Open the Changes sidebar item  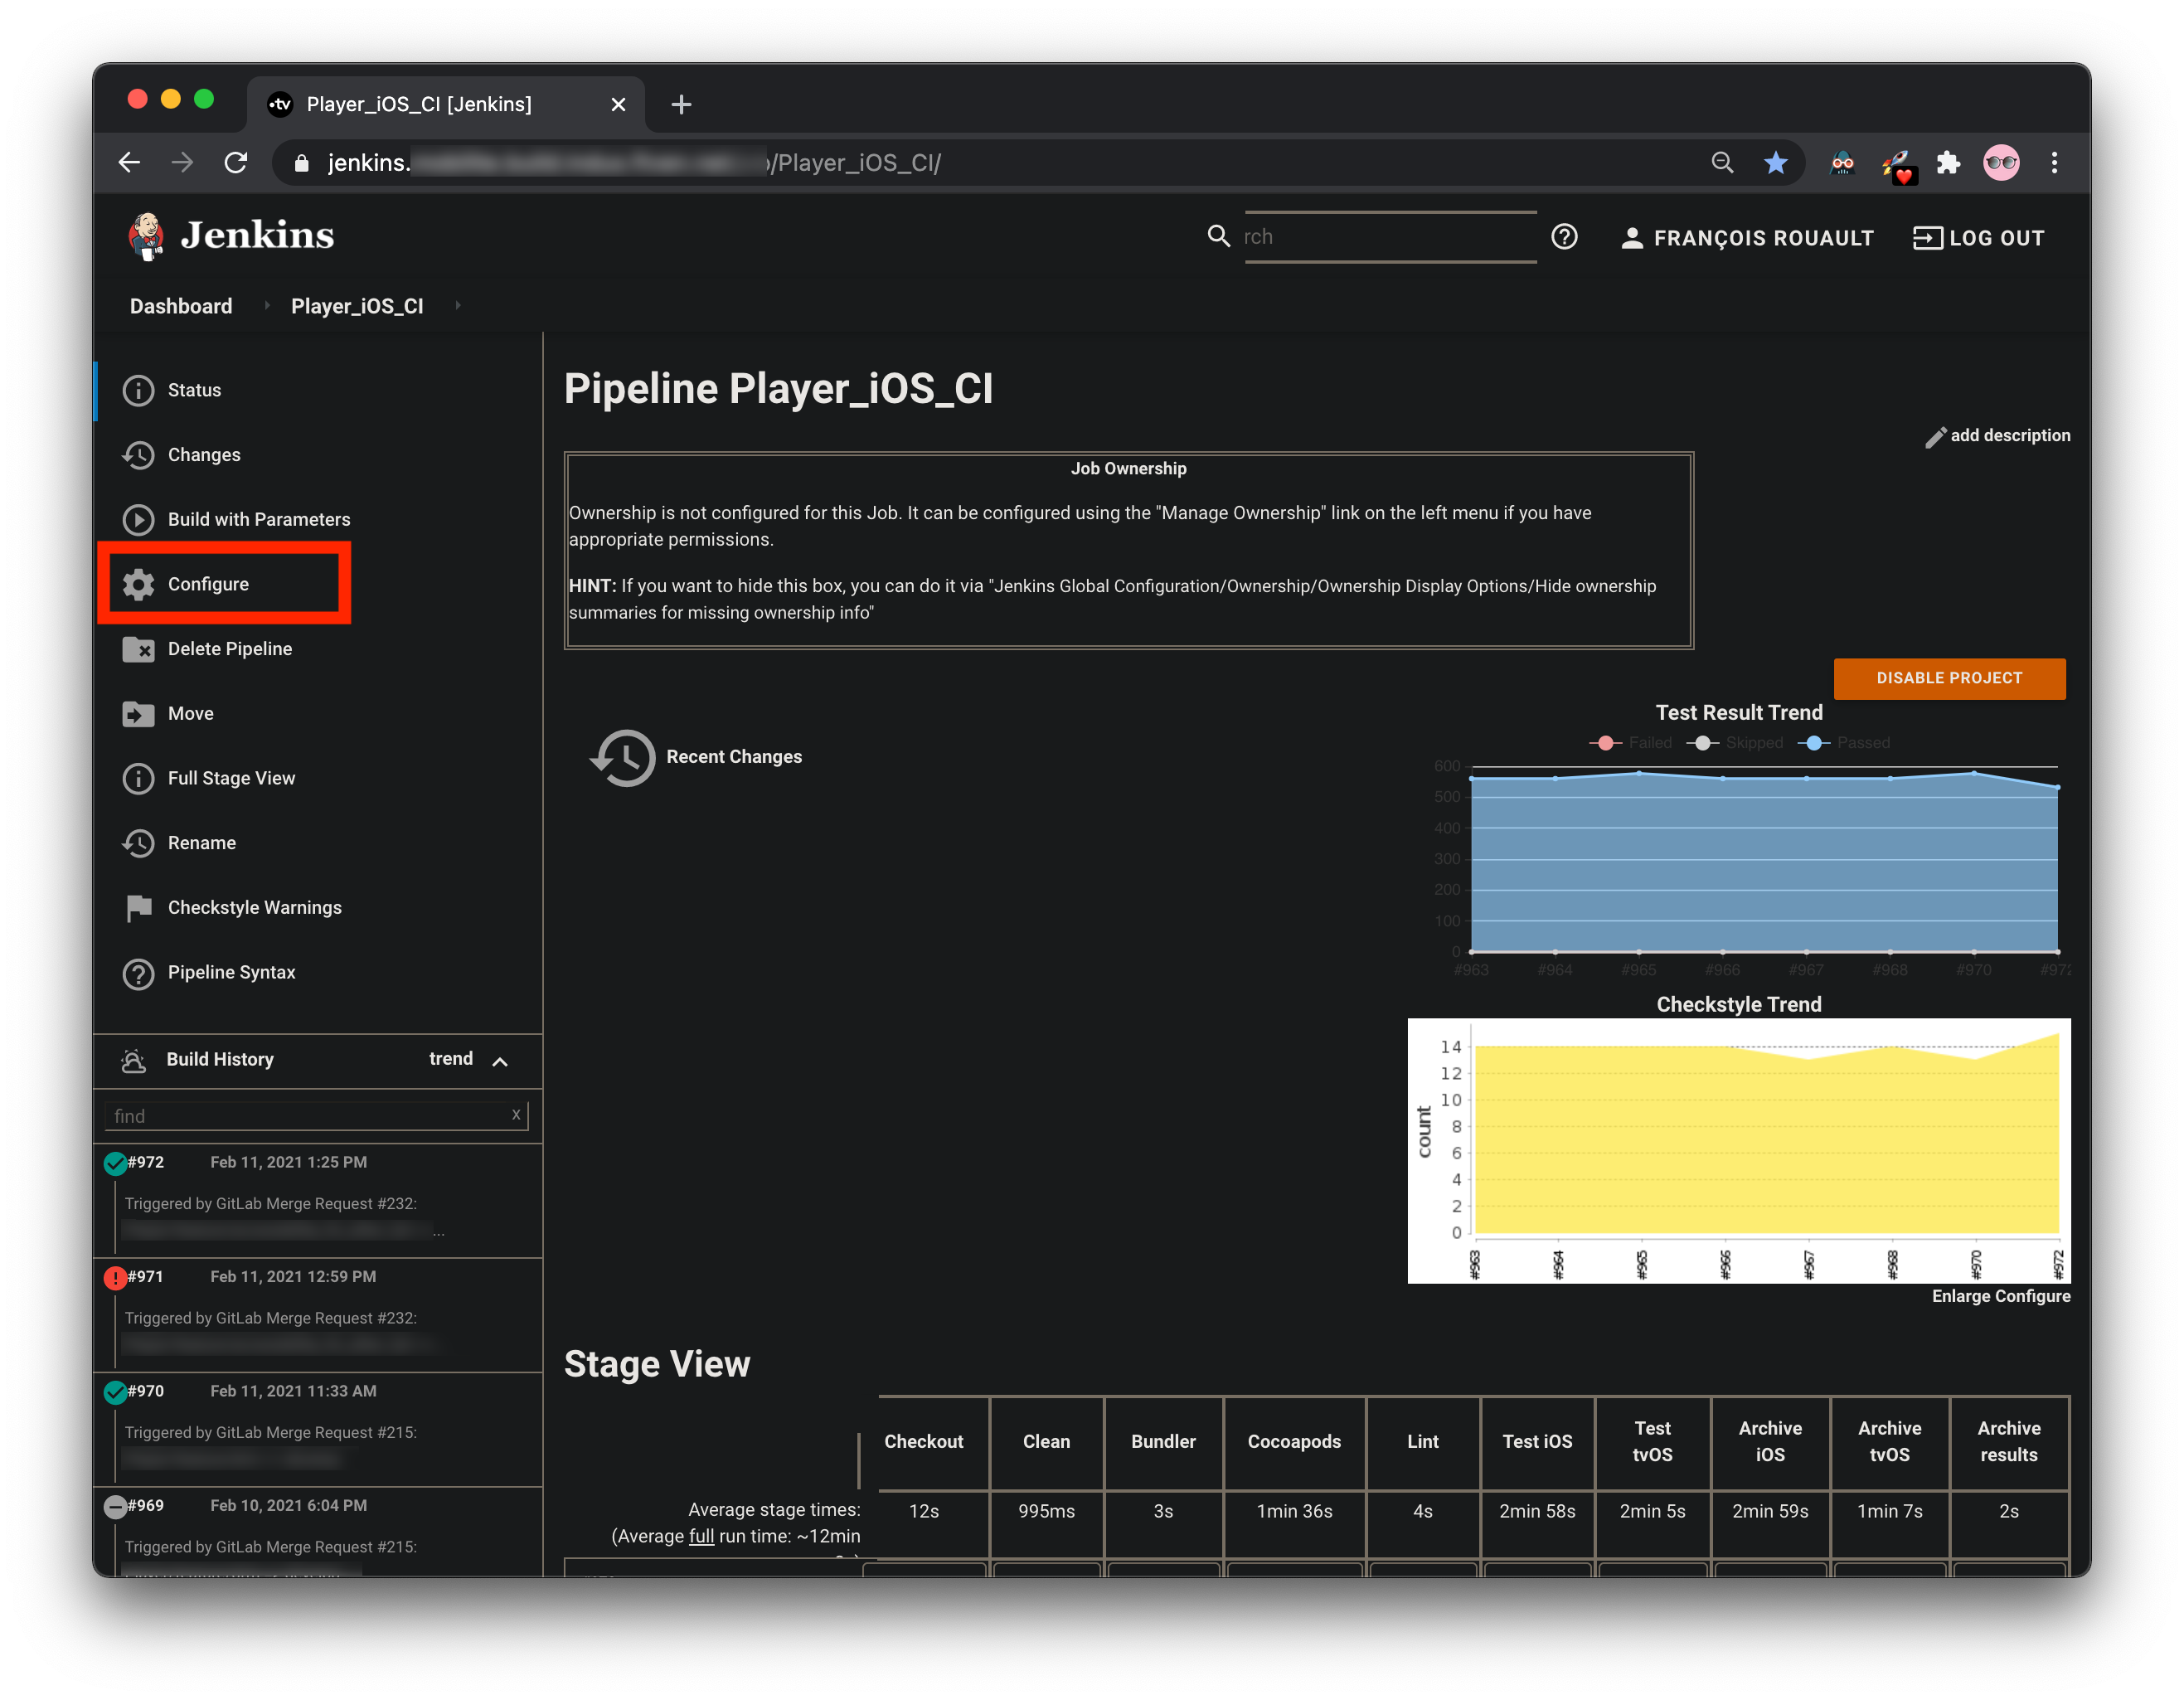pos(204,455)
